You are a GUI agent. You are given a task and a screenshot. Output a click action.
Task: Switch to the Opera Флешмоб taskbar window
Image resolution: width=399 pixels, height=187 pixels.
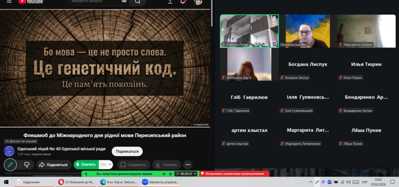76,182
